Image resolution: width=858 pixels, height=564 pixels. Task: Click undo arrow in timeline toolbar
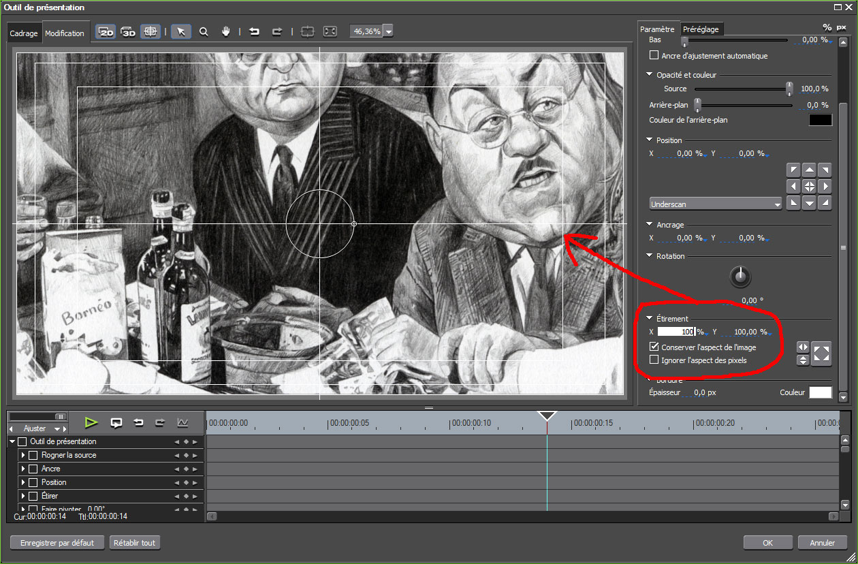pyautogui.click(x=138, y=422)
